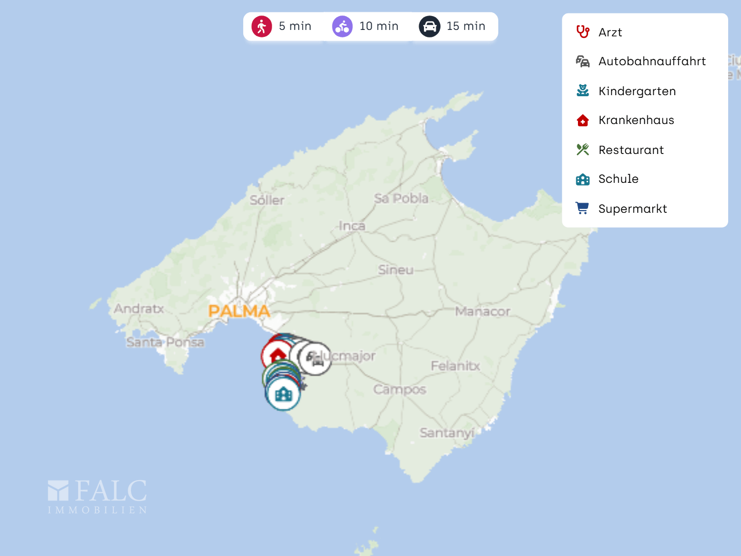741x556 pixels.
Task: Click the Manacor town label on map
Action: 482,311
